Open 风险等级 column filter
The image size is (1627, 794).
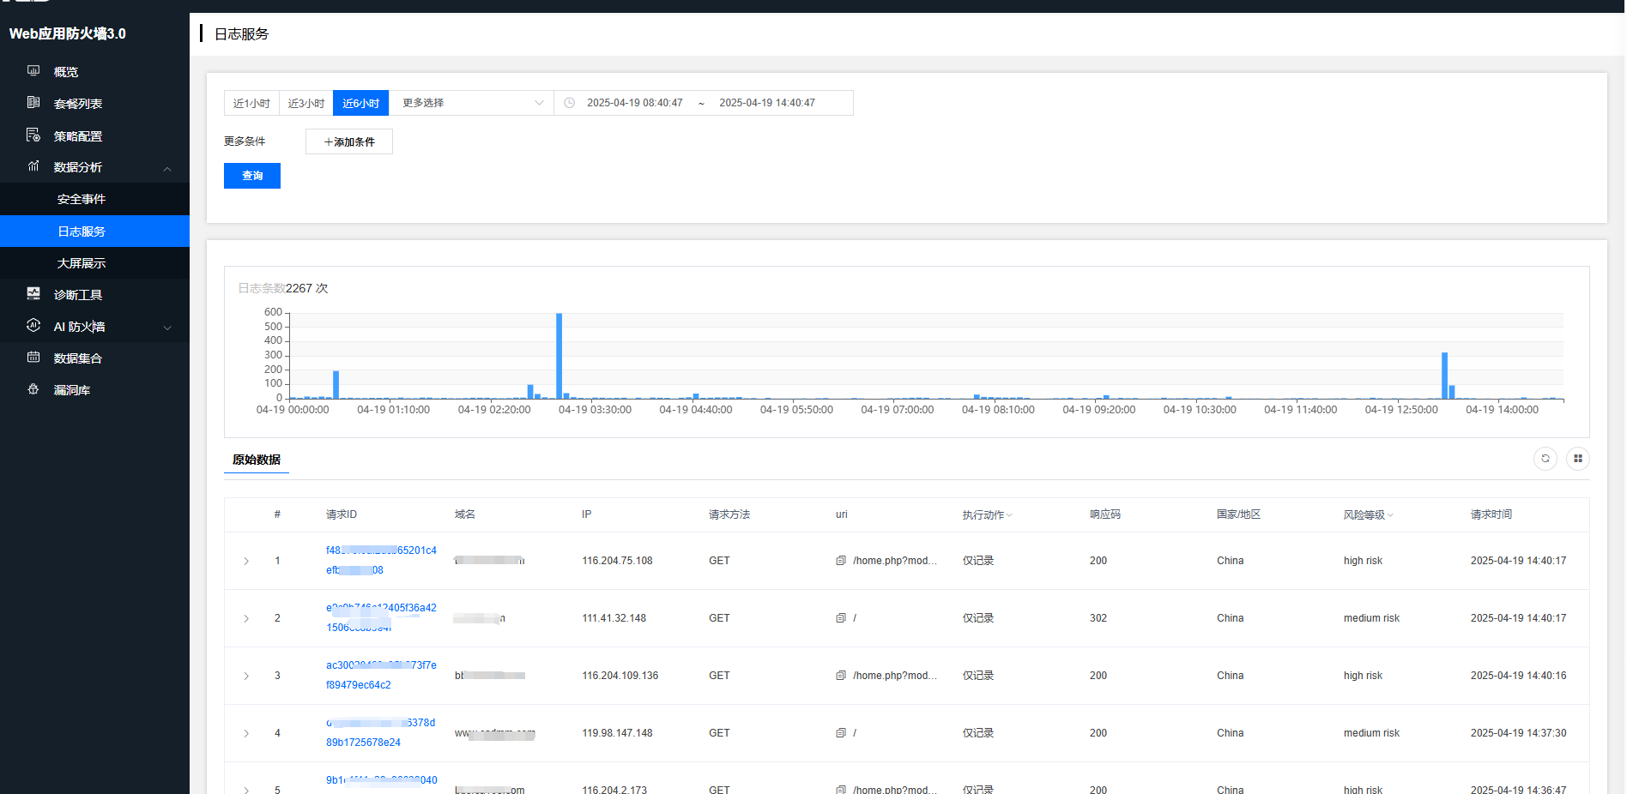tap(1390, 515)
